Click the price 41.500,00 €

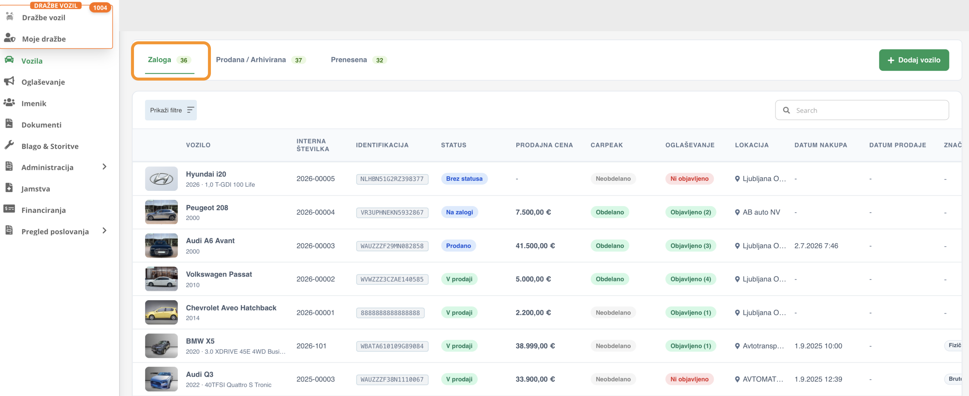535,246
